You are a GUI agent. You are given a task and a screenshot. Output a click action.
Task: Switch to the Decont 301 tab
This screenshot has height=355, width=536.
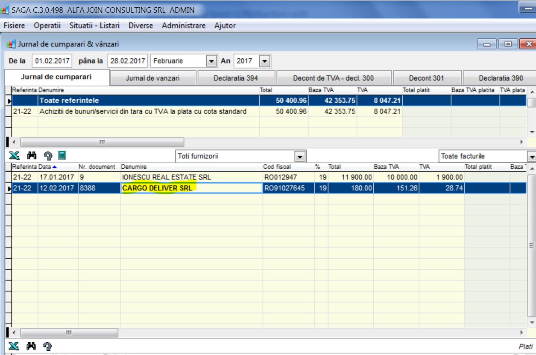(x=427, y=78)
